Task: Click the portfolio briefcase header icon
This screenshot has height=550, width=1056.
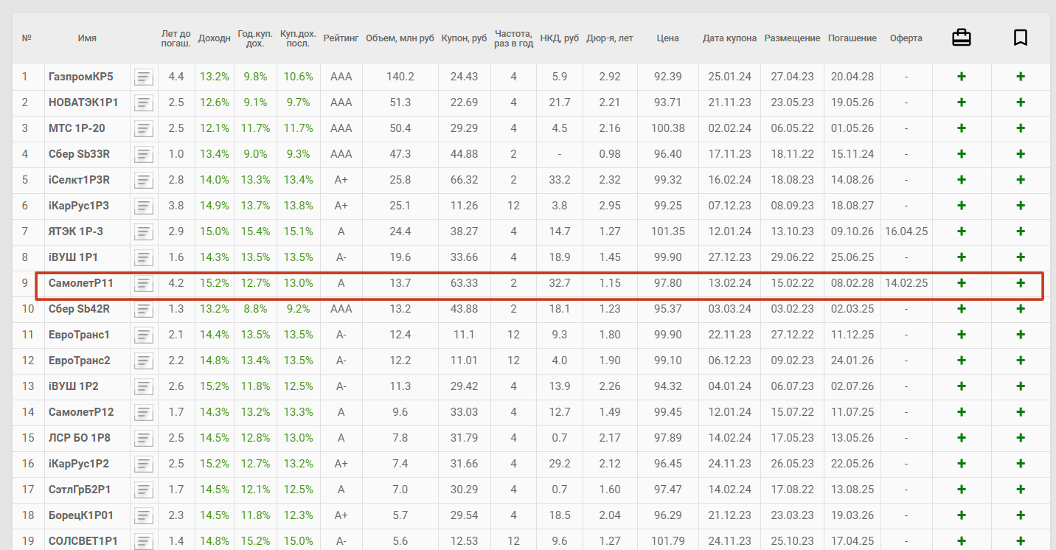Action: (x=962, y=38)
